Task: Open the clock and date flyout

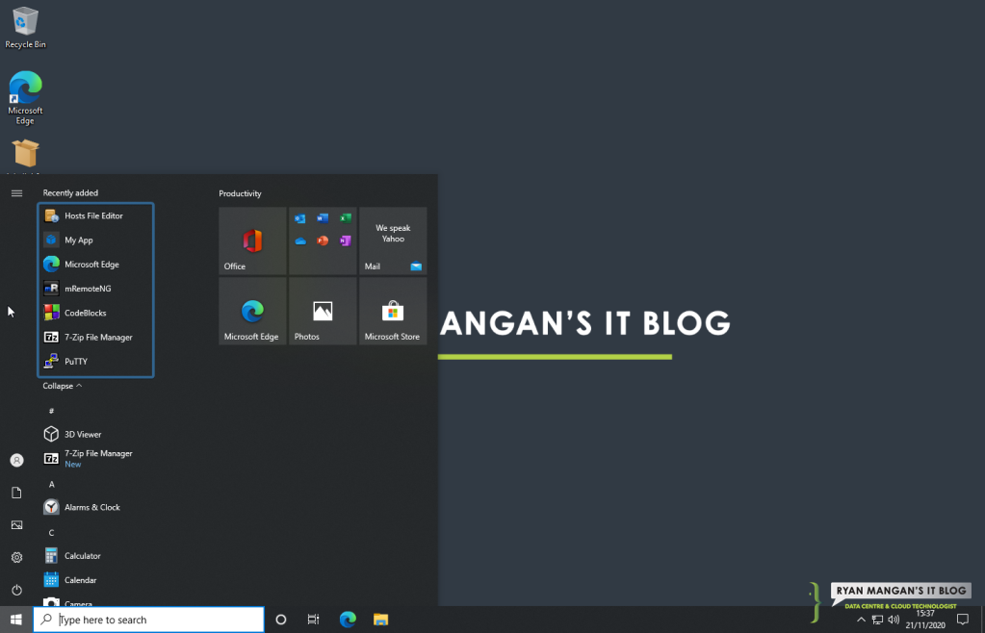Action: click(925, 620)
